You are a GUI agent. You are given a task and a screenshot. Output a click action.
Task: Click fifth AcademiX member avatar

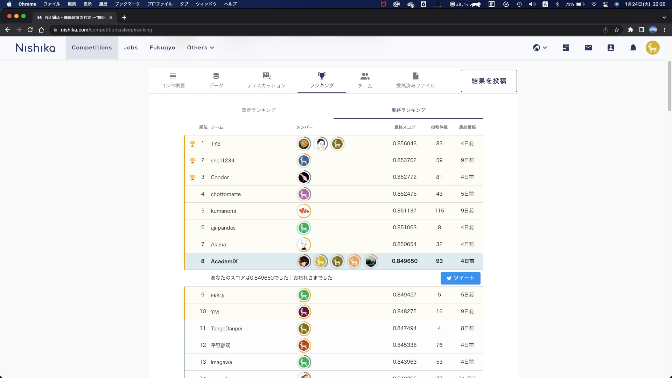(371, 261)
